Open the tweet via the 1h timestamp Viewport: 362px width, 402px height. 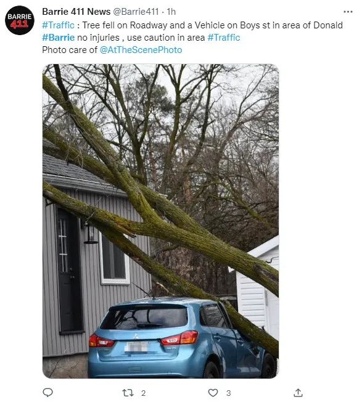click(x=171, y=12)
